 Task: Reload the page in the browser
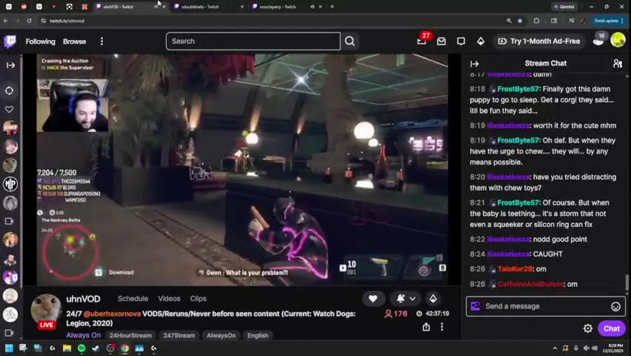29,21
